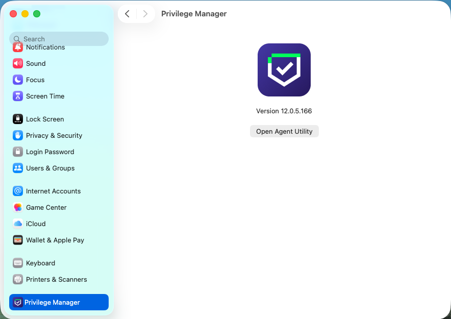
Task: Click the Privacy & Security hand icon
Action: [18, 136]
